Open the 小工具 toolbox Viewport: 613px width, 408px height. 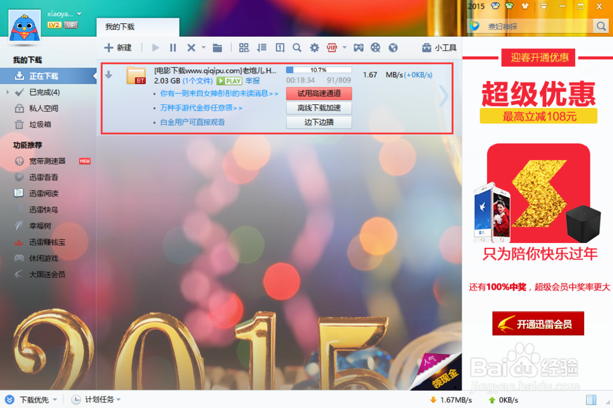coord(439,48)
